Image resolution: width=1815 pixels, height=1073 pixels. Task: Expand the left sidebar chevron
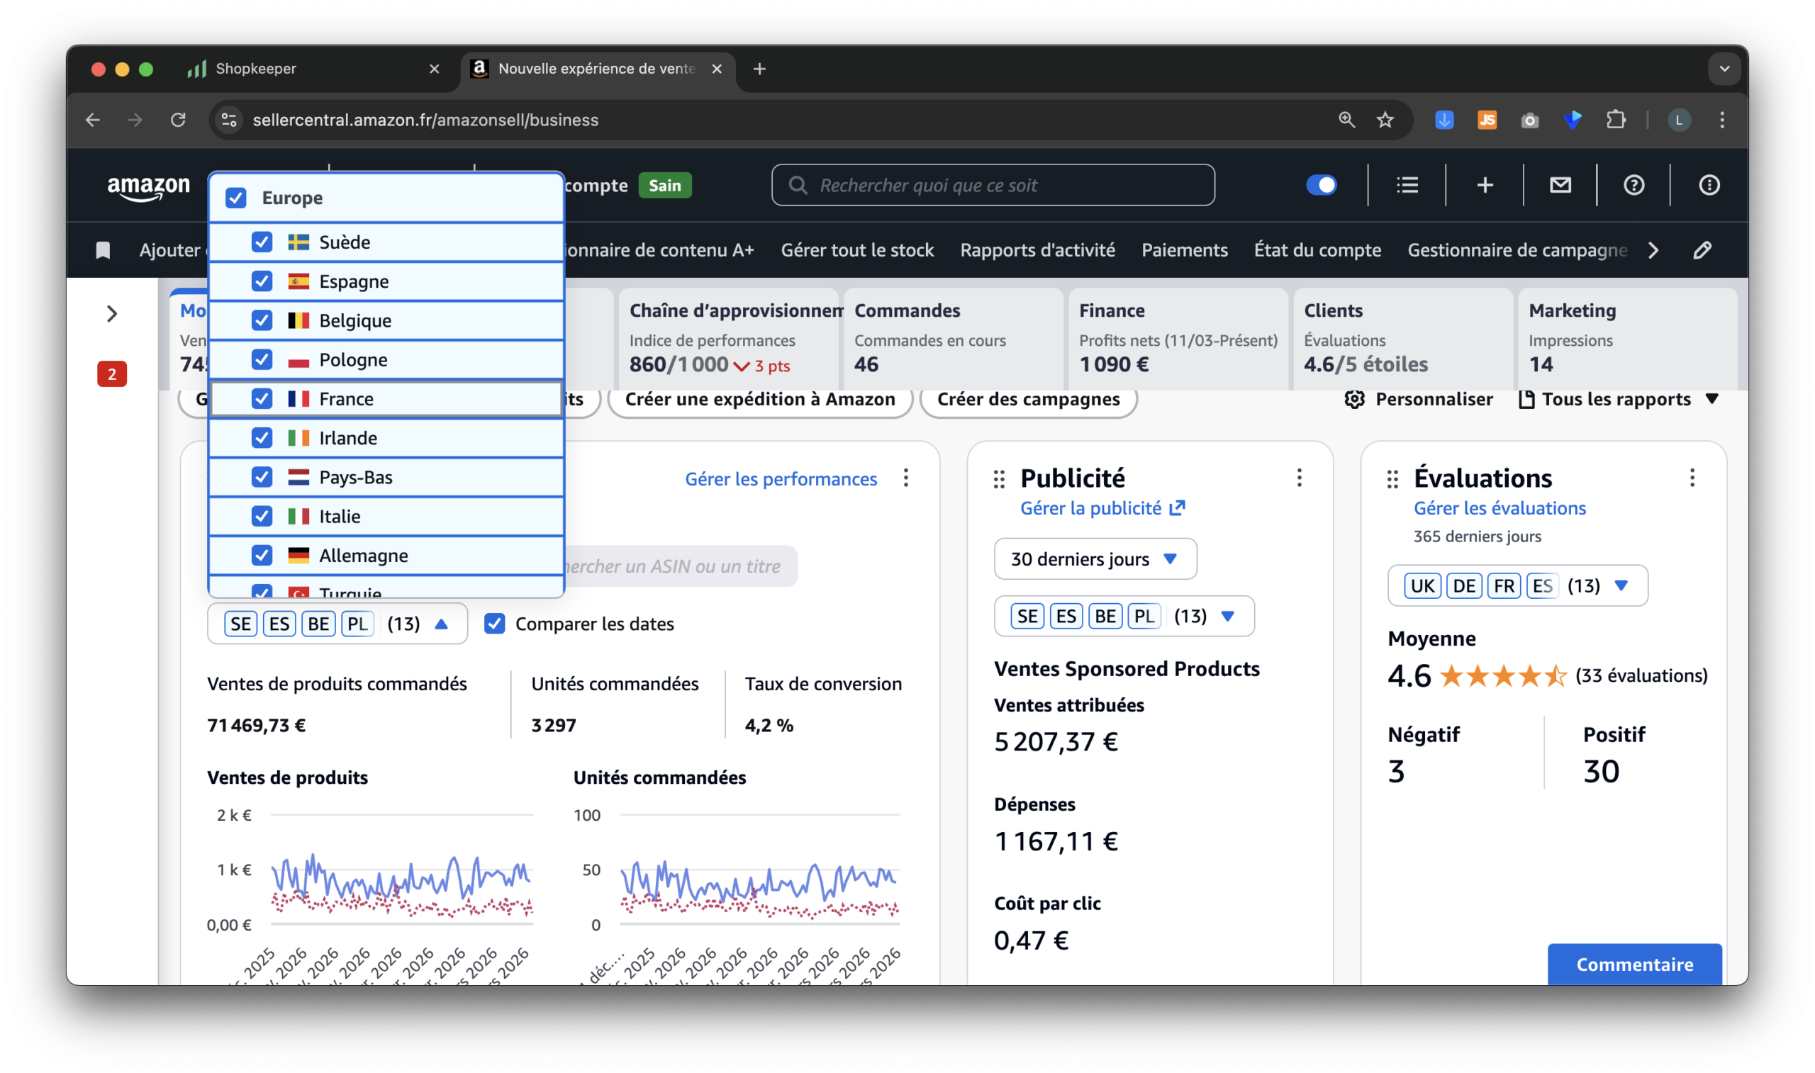coord(111,314)
